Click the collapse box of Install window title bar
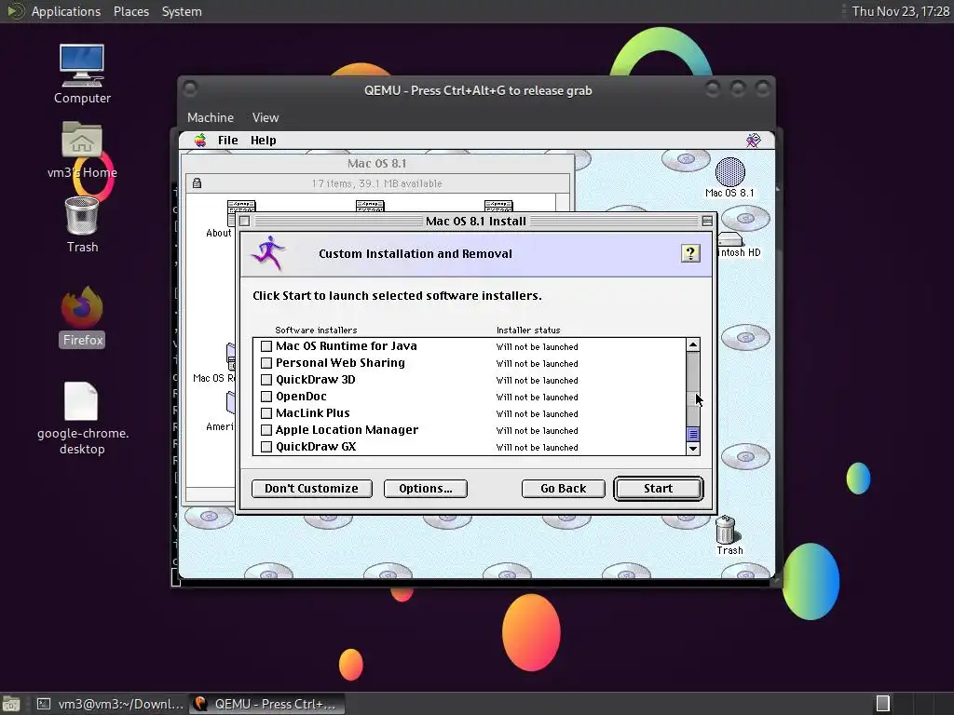The image size is (954, 715). coord(707,222)
